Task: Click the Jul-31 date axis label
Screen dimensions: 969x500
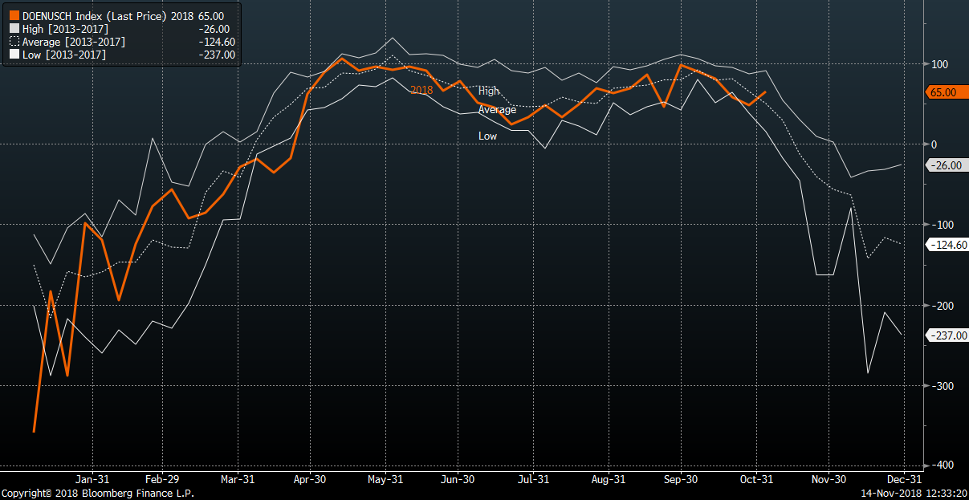Action: [533, 479]
